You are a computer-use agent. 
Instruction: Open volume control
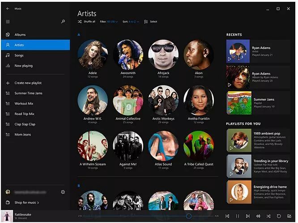[x=258, y=216]
